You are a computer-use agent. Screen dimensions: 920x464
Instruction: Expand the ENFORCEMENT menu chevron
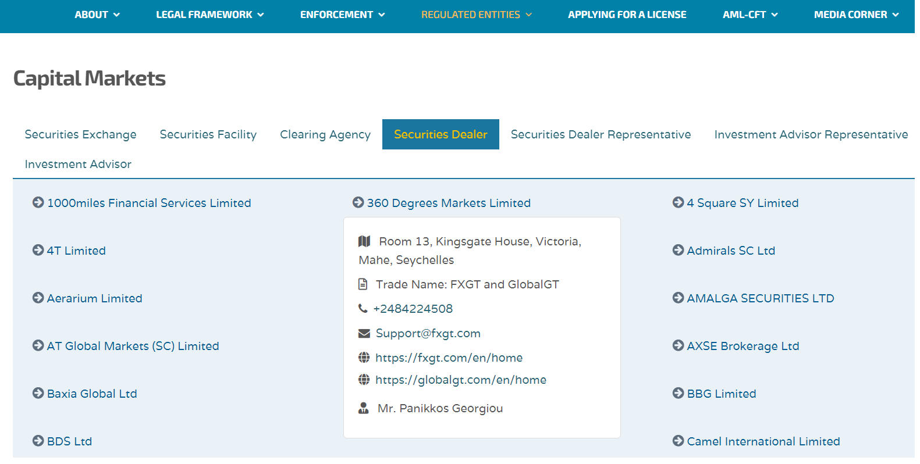[x=382, y=15]
